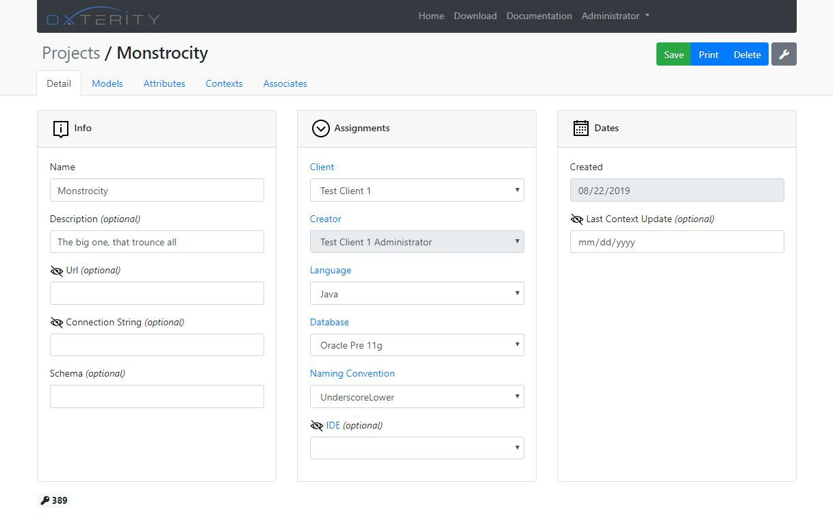Open the Documentation menu item
This screenshot has width=833, height=514.
pos(539,16)
